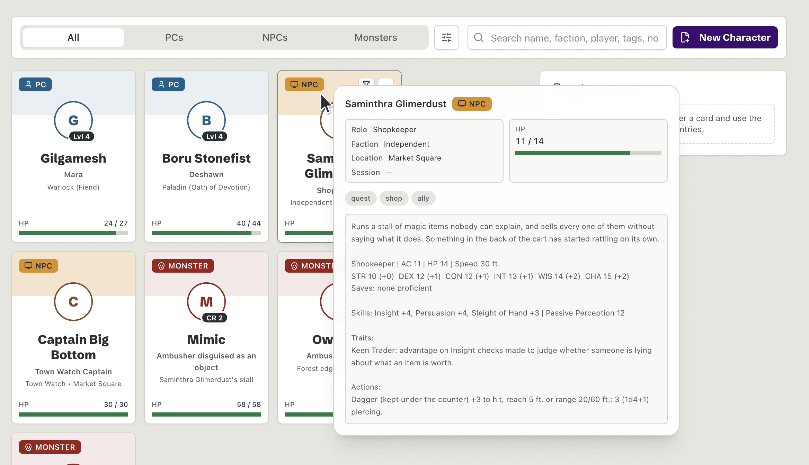Image resolution: width=809 pixels, height=465 pixels.
Task: Click the PC badge on Gilgamesh card
Action: coord(35,84)
